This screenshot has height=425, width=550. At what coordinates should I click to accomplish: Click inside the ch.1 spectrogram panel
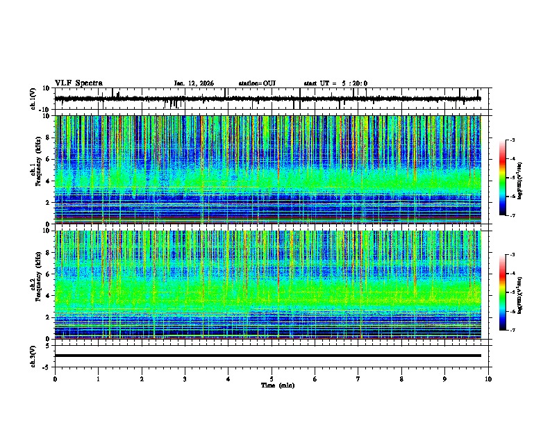coord(268,169)
